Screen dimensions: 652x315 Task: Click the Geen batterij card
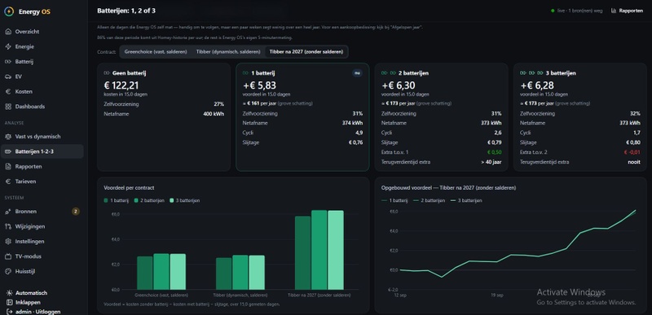pos(164,117)
